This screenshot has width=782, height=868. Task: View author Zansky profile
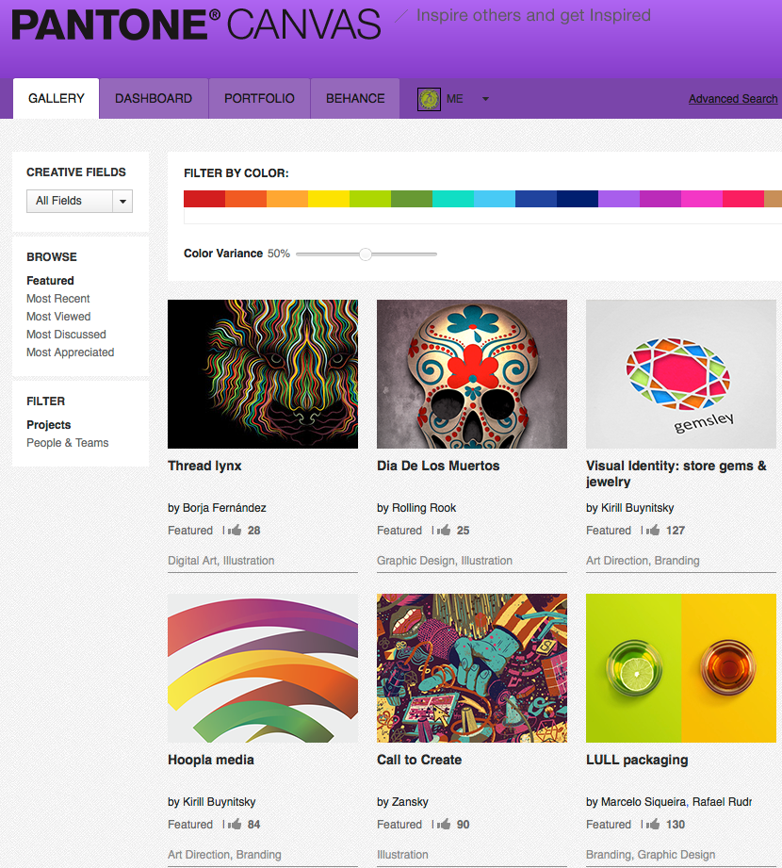[410, 802]
